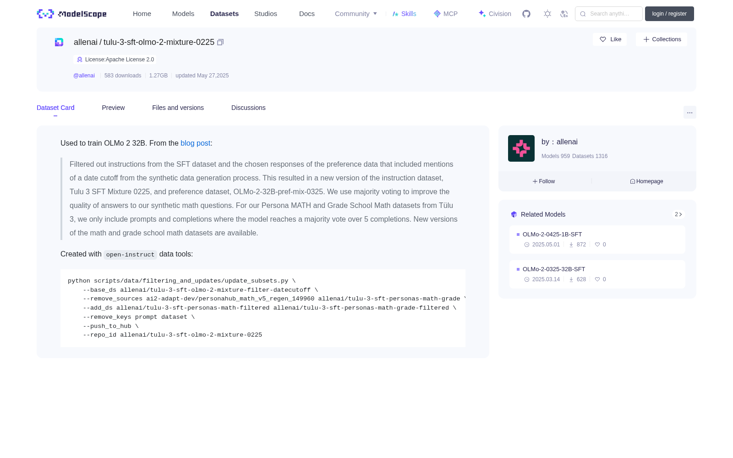
Task: Click the Related Models cube icon
Action: [514, 214]
